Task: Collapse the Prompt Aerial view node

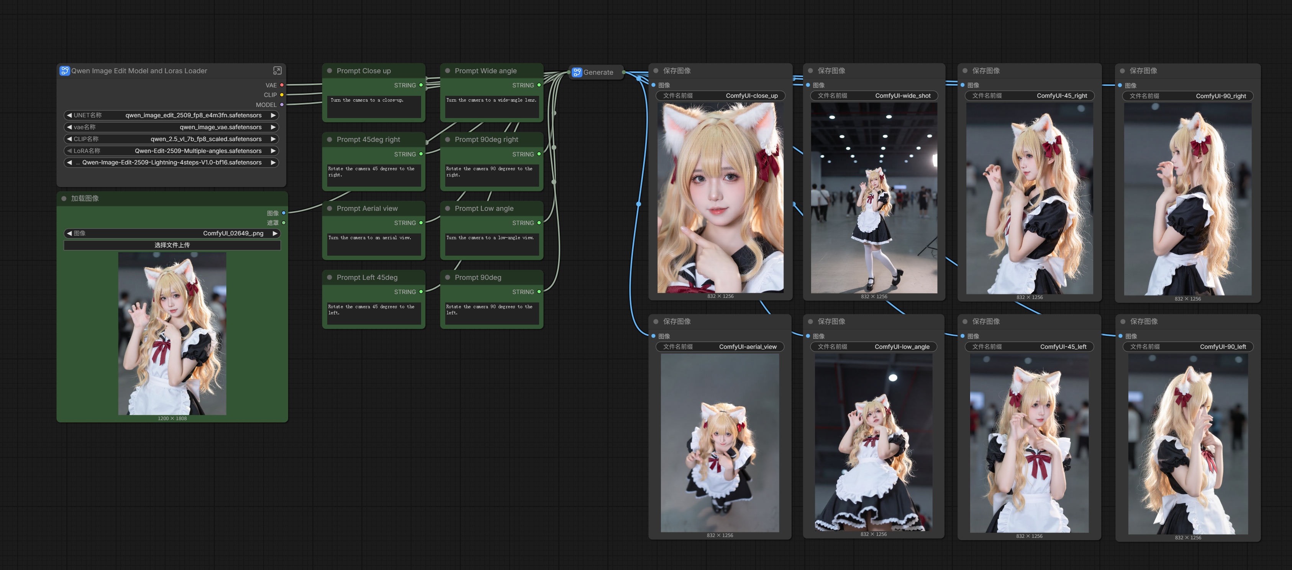Action: [x=330, y=209]
